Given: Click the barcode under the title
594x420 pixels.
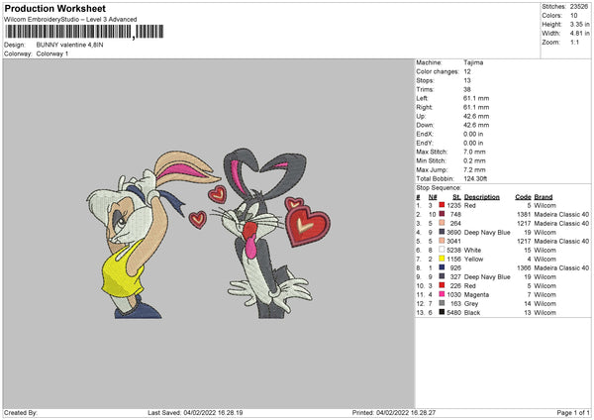Looking at the screenshot, I should pyautogui.click(x=84, y=32).
